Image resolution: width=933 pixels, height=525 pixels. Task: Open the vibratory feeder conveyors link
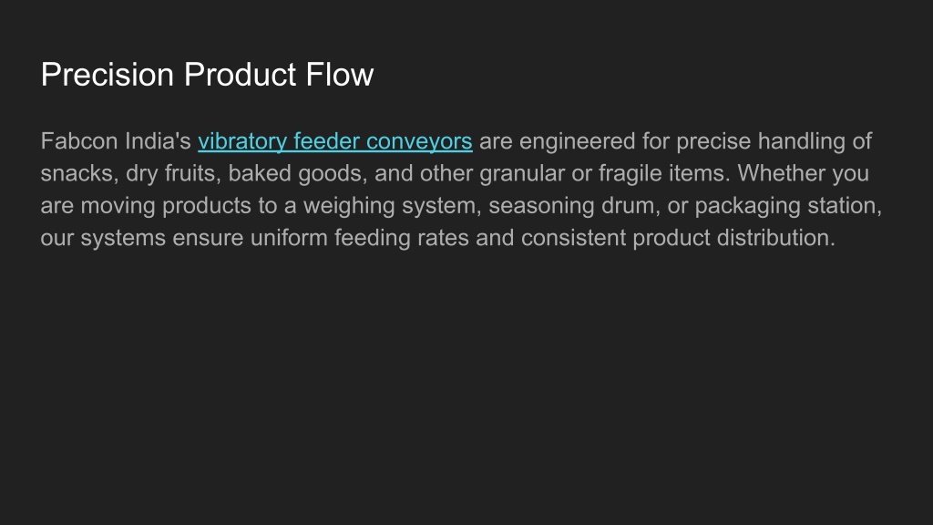[x=335, y=142]
